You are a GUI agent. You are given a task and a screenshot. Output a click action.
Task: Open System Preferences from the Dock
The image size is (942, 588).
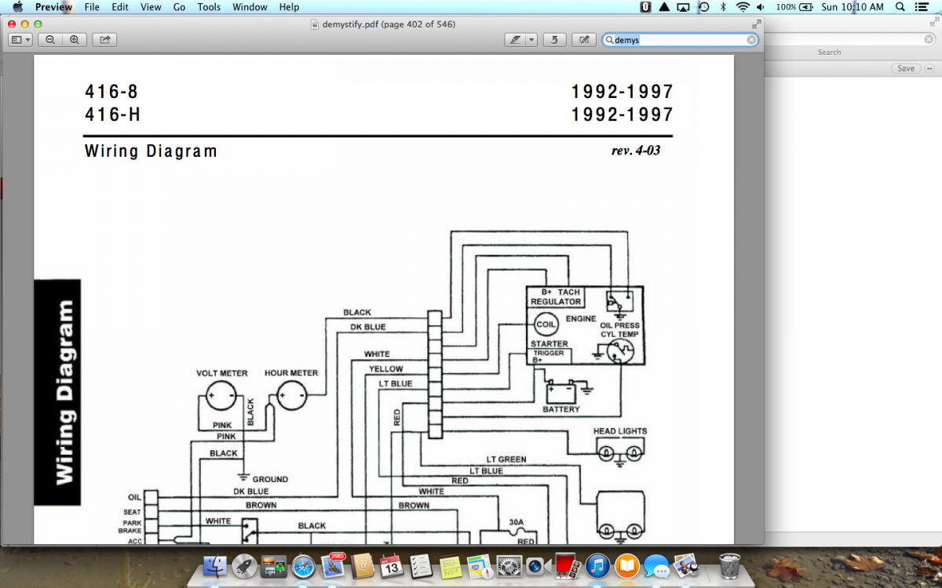point(509,566)
